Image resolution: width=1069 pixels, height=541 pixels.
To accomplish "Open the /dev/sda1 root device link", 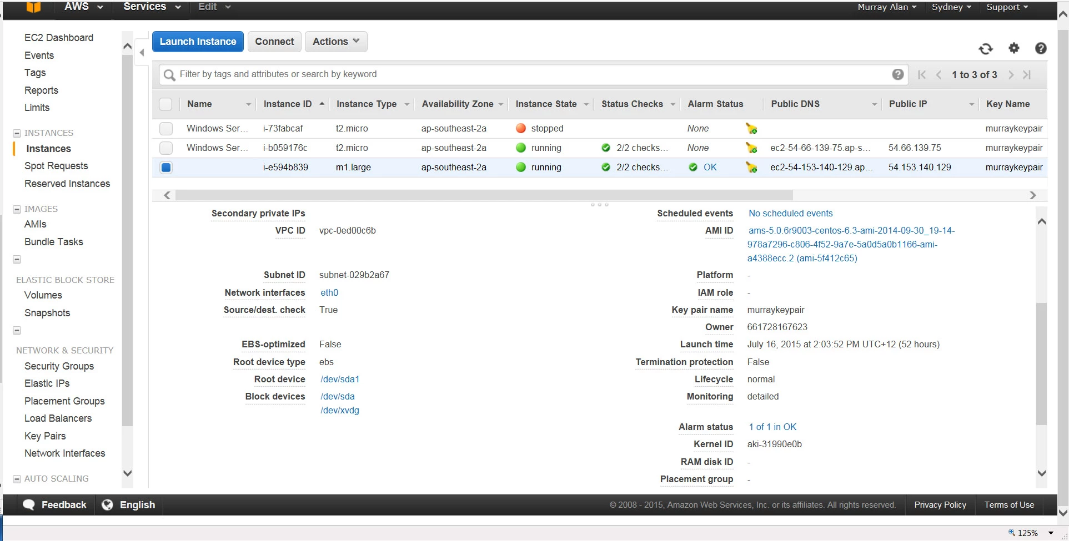I will 340,379.
